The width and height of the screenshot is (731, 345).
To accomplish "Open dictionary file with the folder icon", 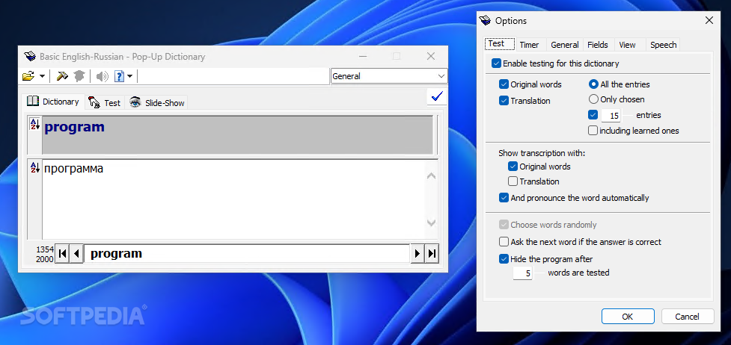I will click(28, 76).
